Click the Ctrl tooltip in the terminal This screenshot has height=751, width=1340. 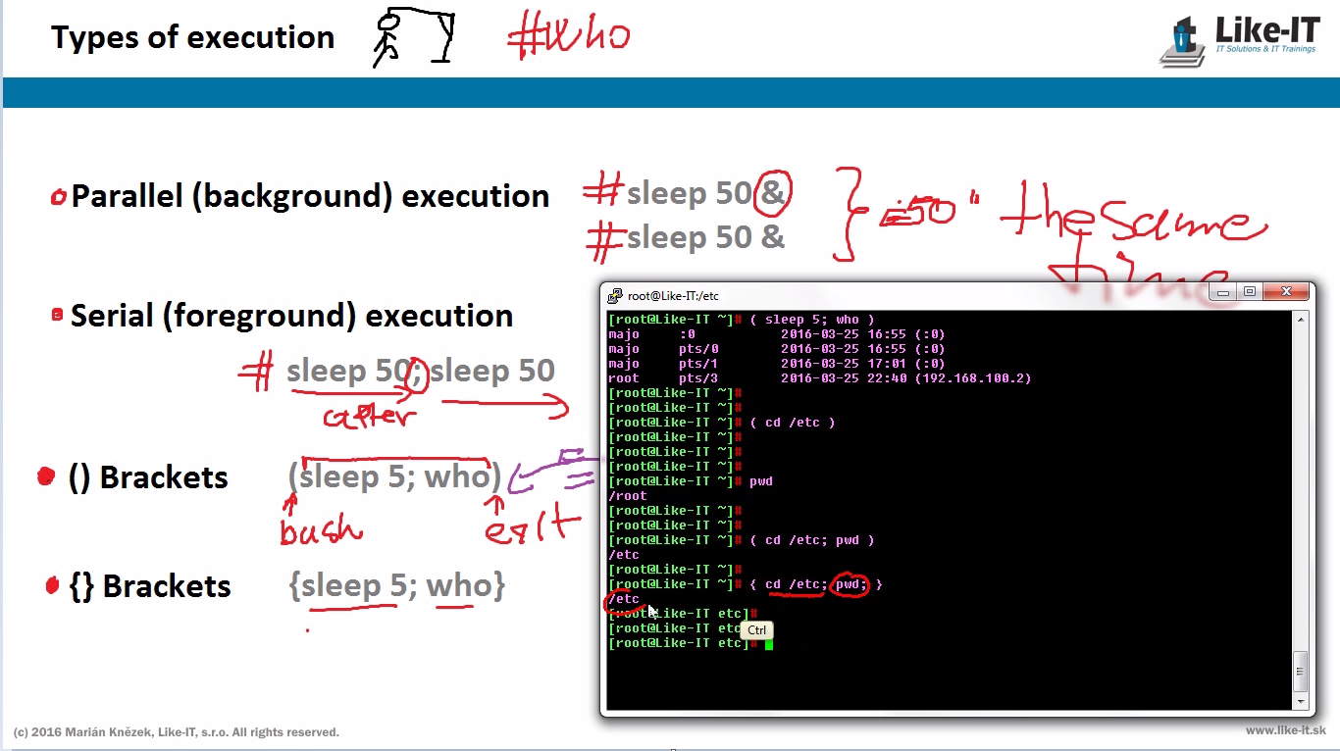(756, 629)
